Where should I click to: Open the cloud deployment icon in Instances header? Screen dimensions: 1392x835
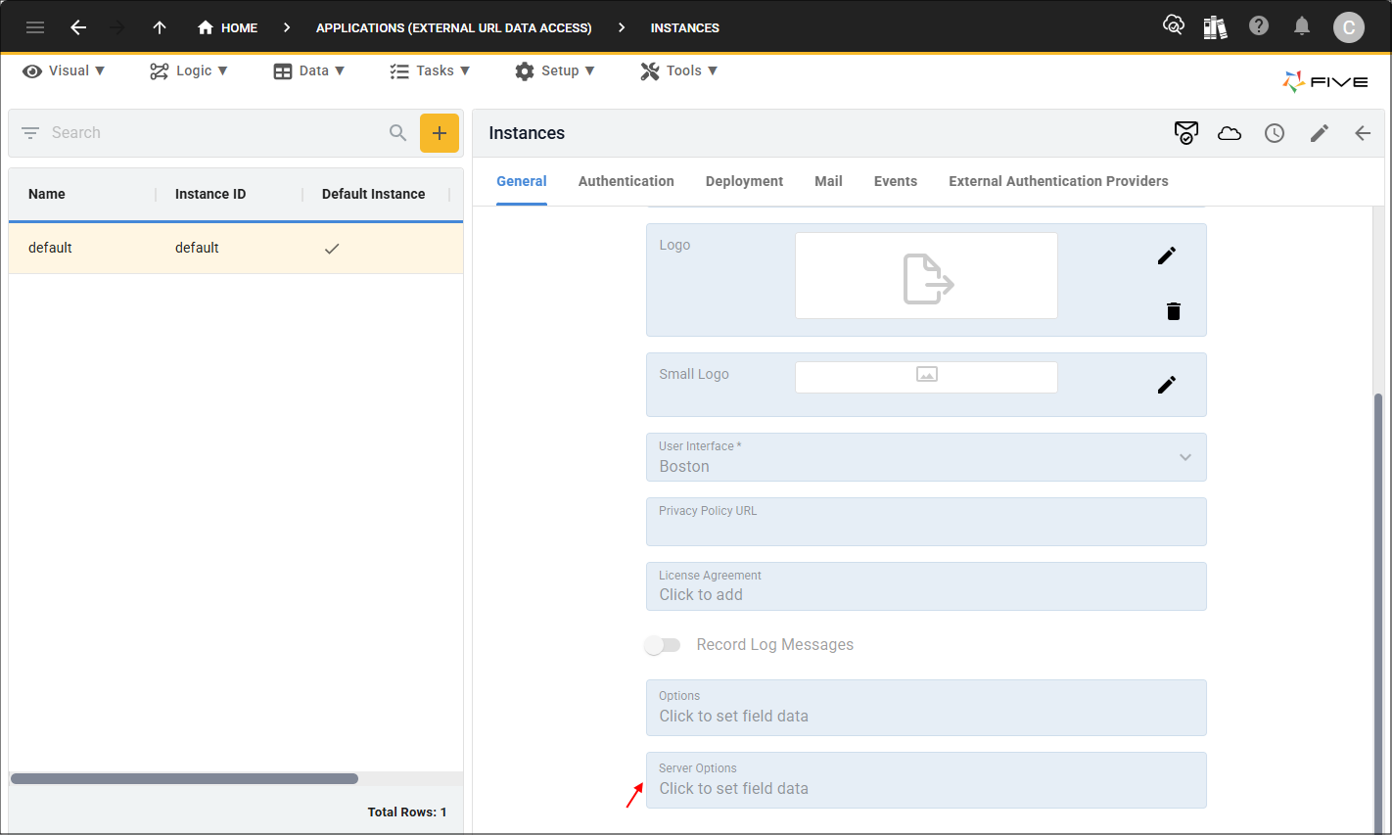point(1230,132)
